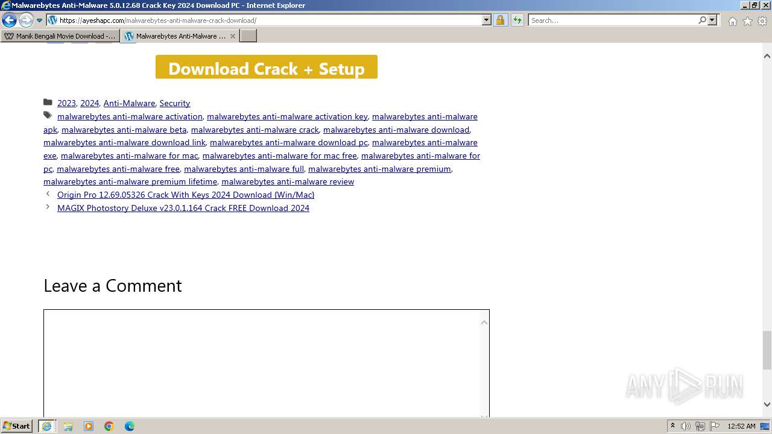772x434 pixels.
Task: Click the page scrollbar up arrow
Action: click(x=767, y=56)
